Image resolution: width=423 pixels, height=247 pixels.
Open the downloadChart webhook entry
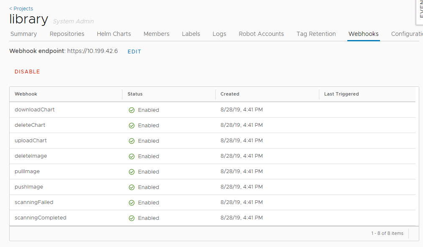pos(34,110)
